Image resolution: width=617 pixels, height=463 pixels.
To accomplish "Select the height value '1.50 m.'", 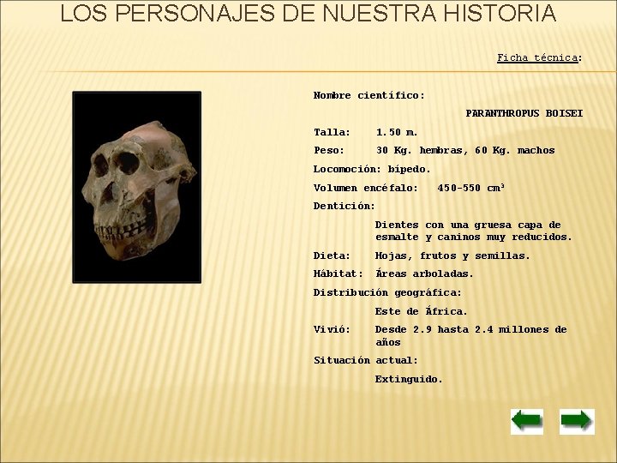I will point(397,132).
